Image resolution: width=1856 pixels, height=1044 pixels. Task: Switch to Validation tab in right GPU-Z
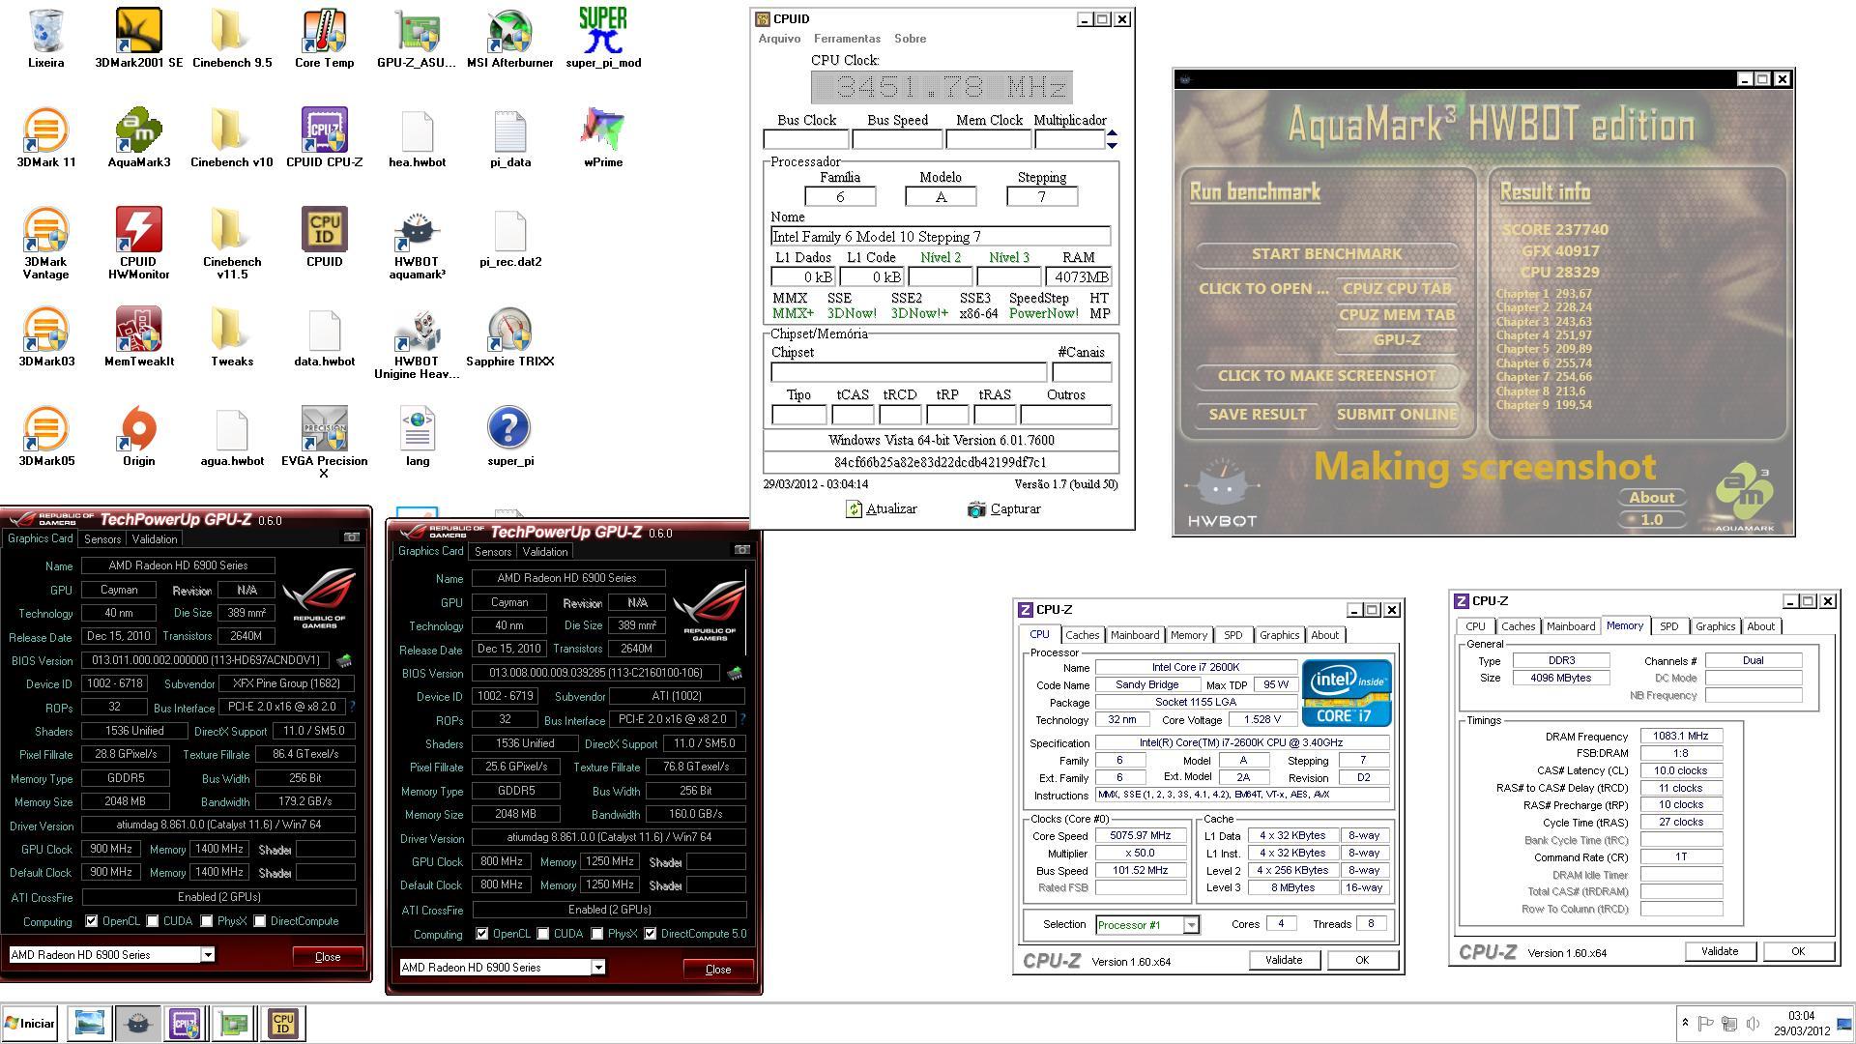click(545, 552)
